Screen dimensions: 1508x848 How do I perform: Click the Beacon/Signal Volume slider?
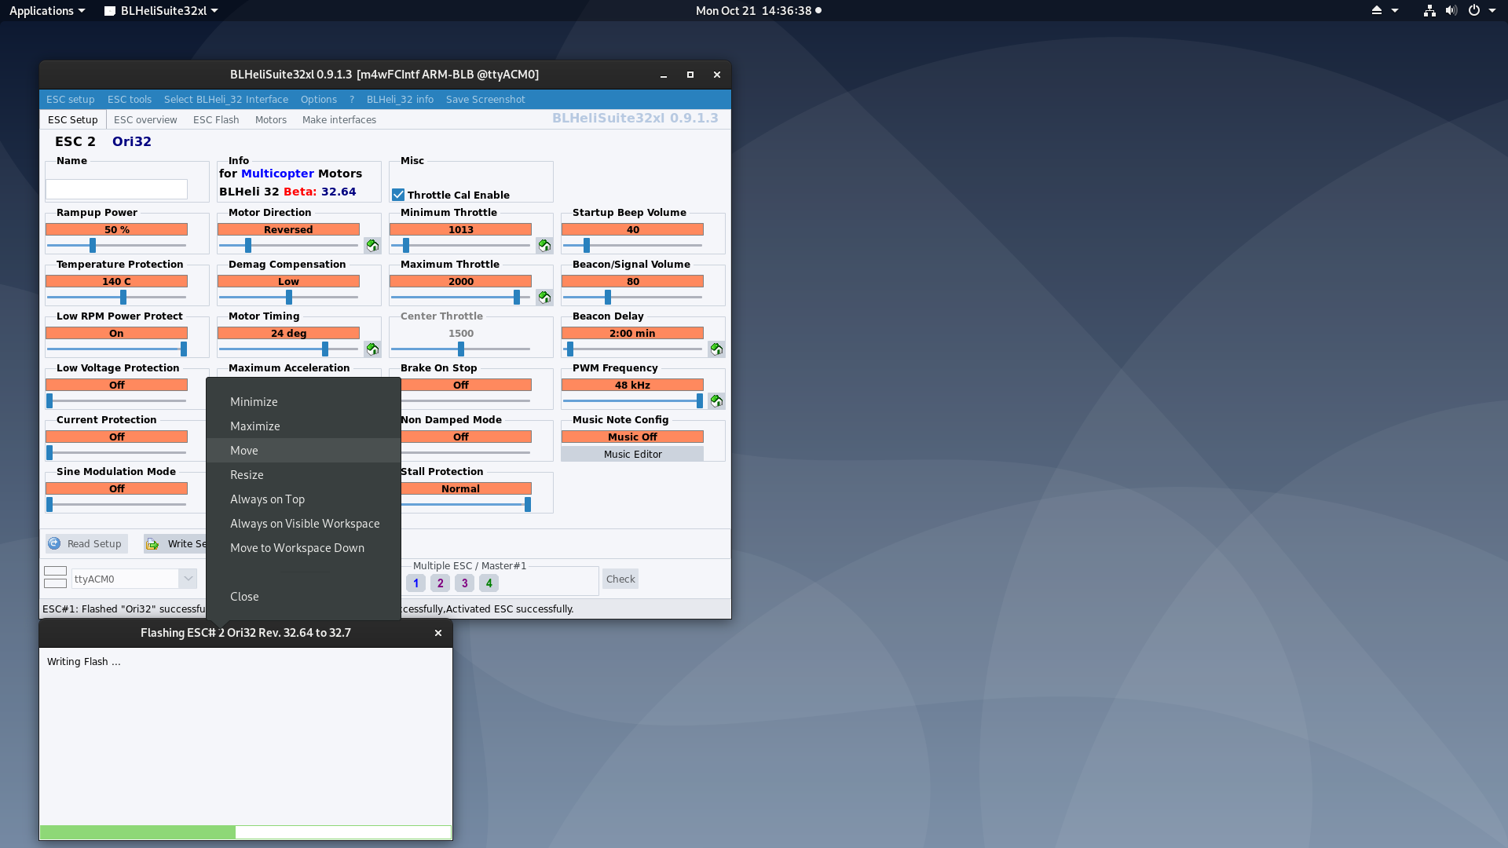[632, 298]
